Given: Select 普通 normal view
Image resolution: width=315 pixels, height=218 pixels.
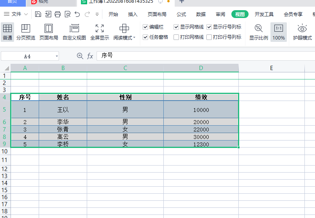Looking at the screenshot, I should (7, 32).
